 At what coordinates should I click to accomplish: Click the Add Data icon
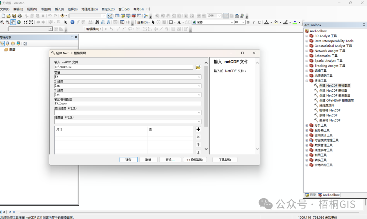(x=62, y=16)
